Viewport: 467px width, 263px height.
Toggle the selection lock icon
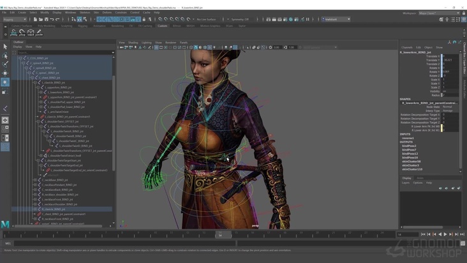144,19
